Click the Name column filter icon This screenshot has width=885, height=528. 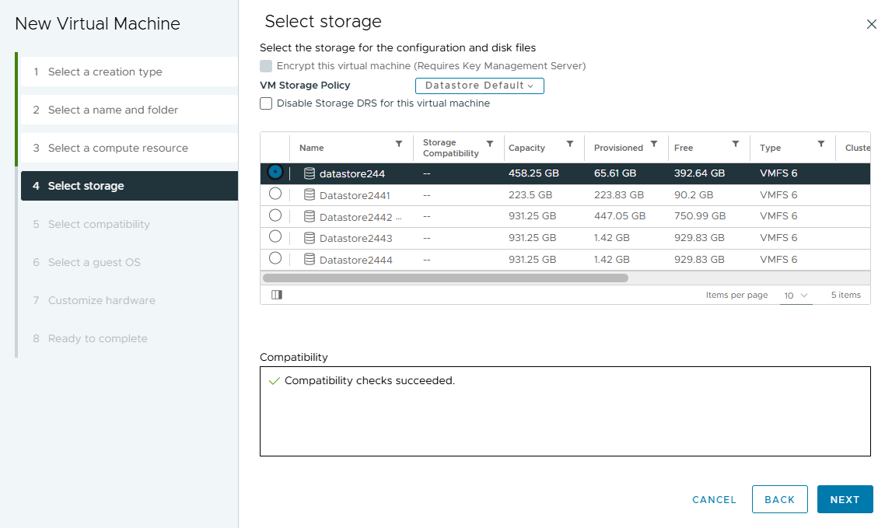pos(399,144)
